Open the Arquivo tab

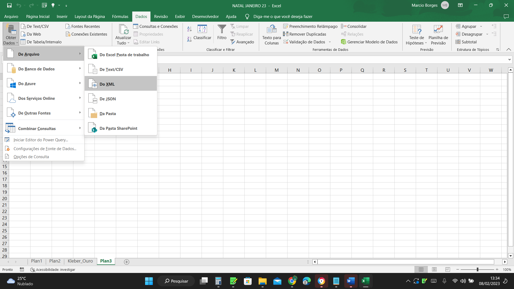tap(11, 16)
